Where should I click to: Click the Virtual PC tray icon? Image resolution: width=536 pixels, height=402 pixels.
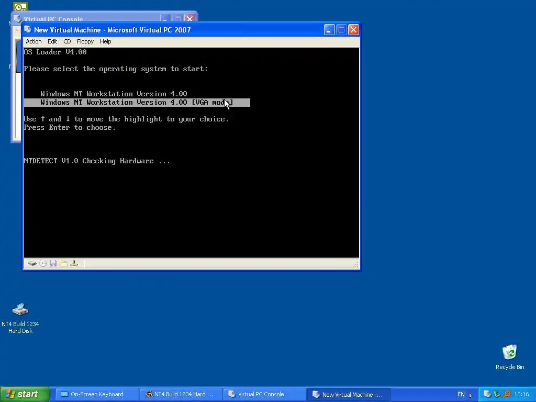(x=487, y=394)
